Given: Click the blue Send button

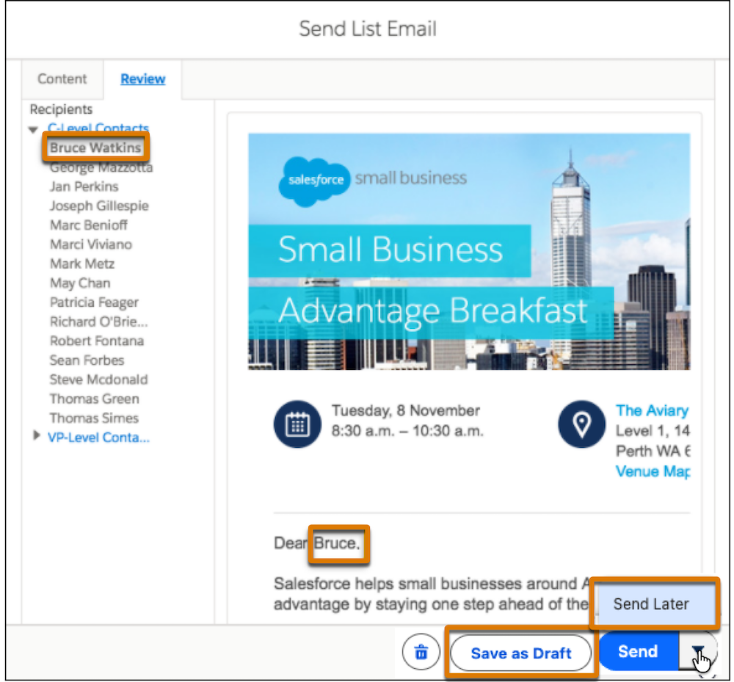Looking at the screenshot, I should (639, 651).
